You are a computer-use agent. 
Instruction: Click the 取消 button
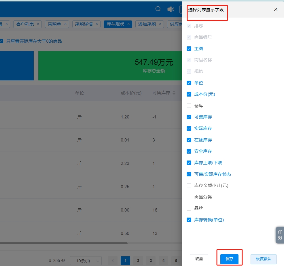pyautogui.click(x=199, y=259)
